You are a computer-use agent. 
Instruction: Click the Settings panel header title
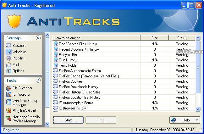point(14,38)
